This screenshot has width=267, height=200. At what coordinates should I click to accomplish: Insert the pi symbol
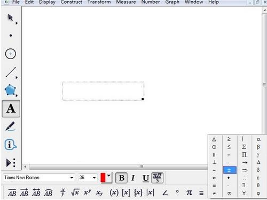(x=189, y=192)
